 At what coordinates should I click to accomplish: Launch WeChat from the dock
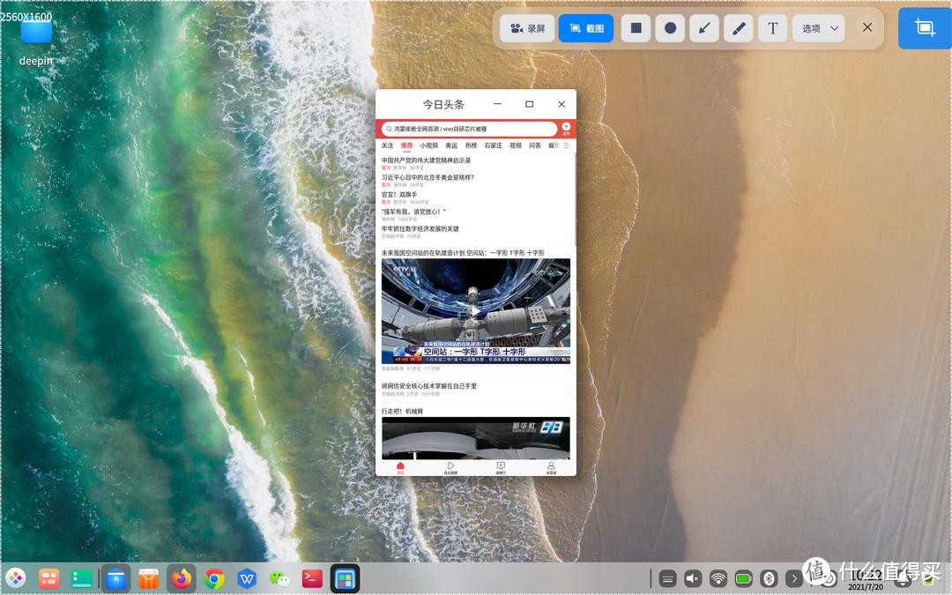280,578
